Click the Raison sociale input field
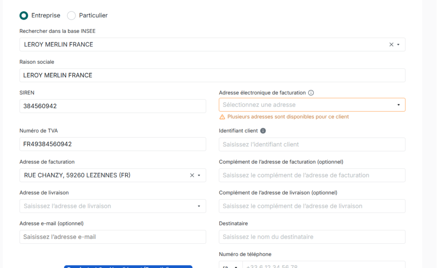 tap(213, 75)
